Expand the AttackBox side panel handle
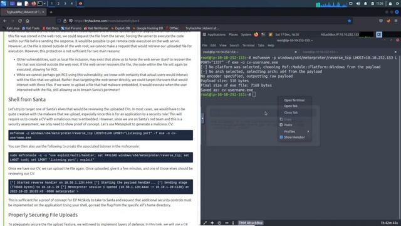The image size is (401, 226). pos(202,119)
